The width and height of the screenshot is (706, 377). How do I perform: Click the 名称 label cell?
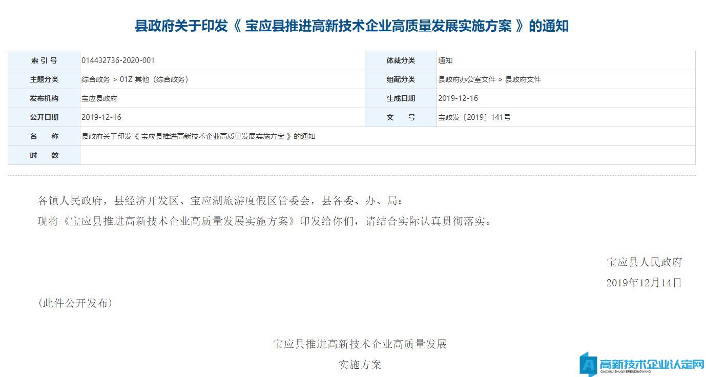(44, 136)
